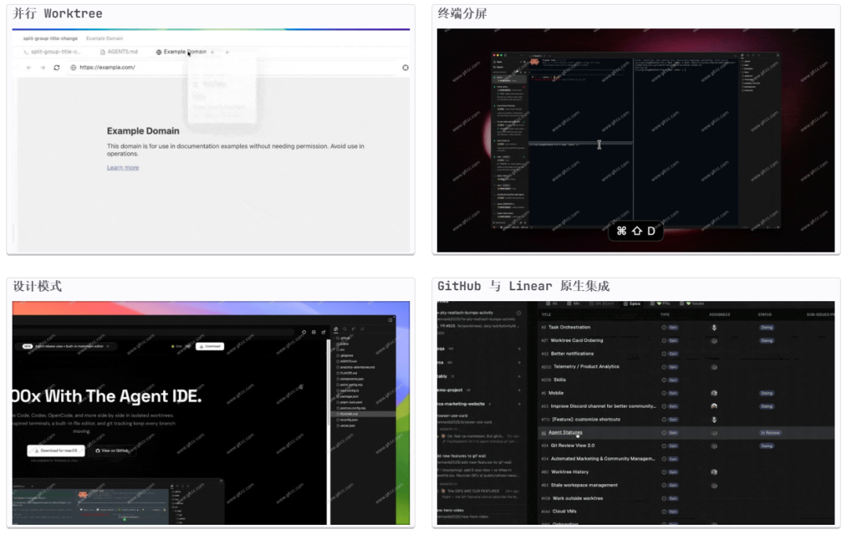Viewport: 847px width, 535px height.
Task: Open the Better notifications epic
Action: tap(572, 354)
